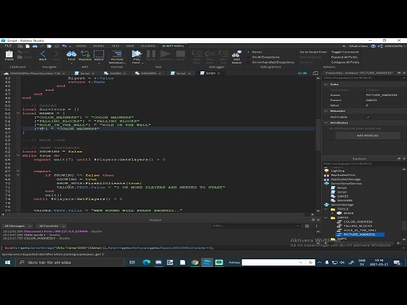Click the blue icon next to What's New
Viewport: 407px width, 305px height.
[373, 46]
